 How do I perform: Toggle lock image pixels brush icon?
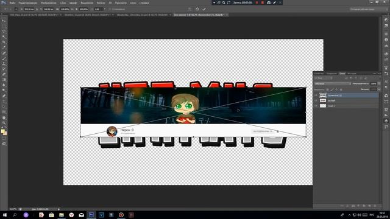332,89
